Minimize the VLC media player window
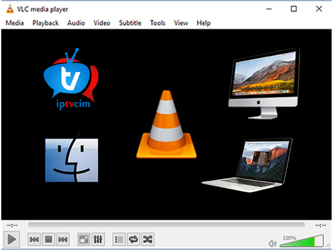 [269, 9]
